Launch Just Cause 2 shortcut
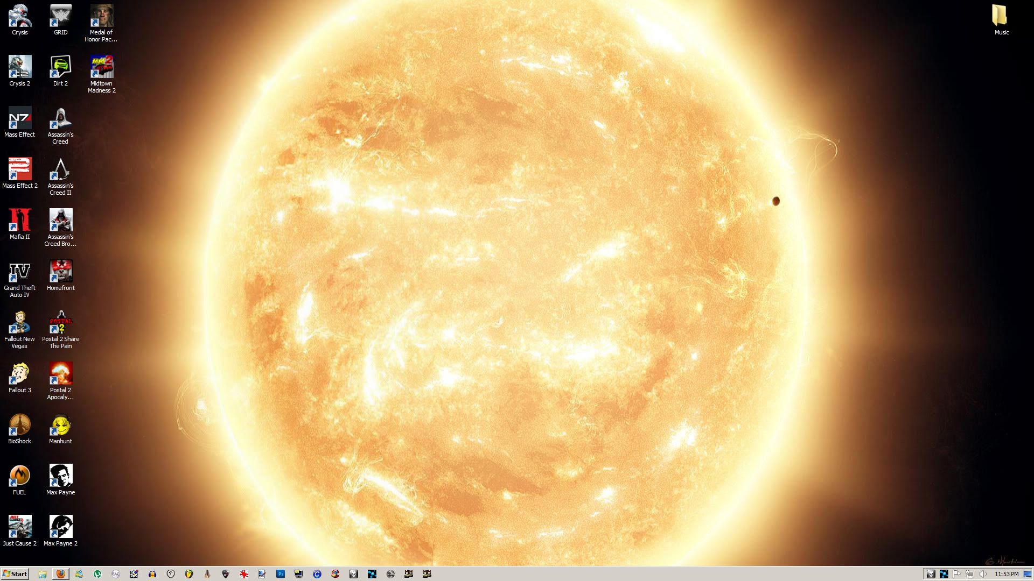 (20, 527)
